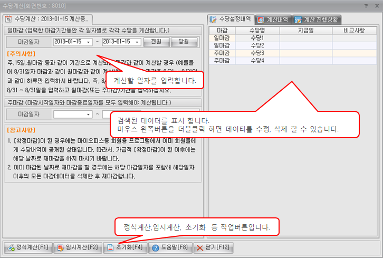Select the 수당계산 : 2013-01-15 tab
Screen dimensions: 383x258
pos(47,19)
